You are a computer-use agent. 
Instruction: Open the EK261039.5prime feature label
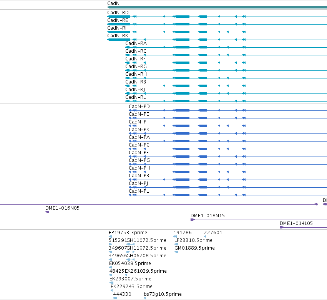coord(146,272)
